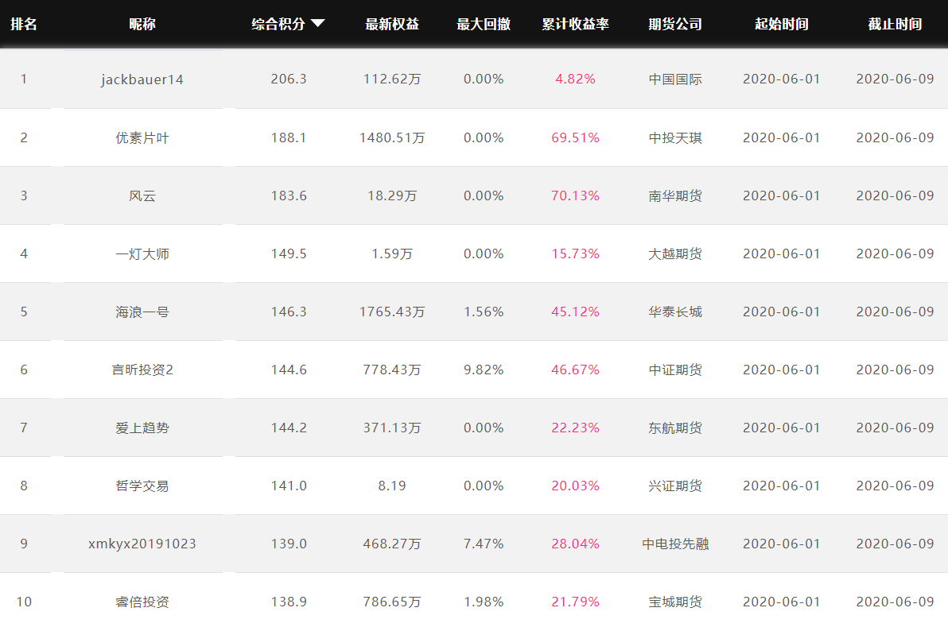The image size is (948, 627).
Task: Click the 期货公司 column header
Action: [675, 24]
